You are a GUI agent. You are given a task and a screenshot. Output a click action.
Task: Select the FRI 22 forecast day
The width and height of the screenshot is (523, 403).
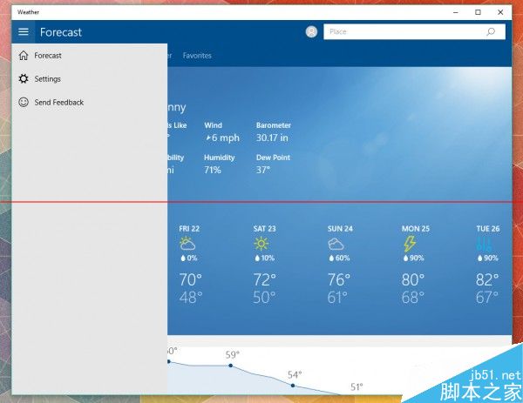pos(189,229)
